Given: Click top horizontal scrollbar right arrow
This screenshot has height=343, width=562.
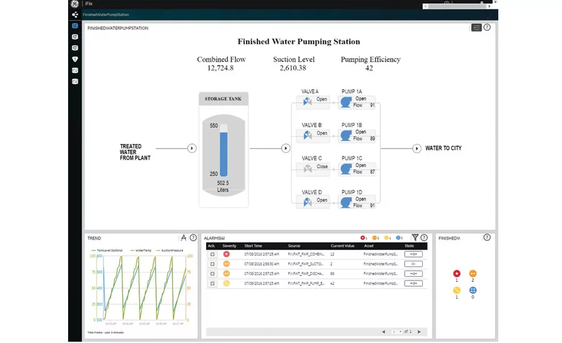Looking at the screenshot, I should point(489,6).
